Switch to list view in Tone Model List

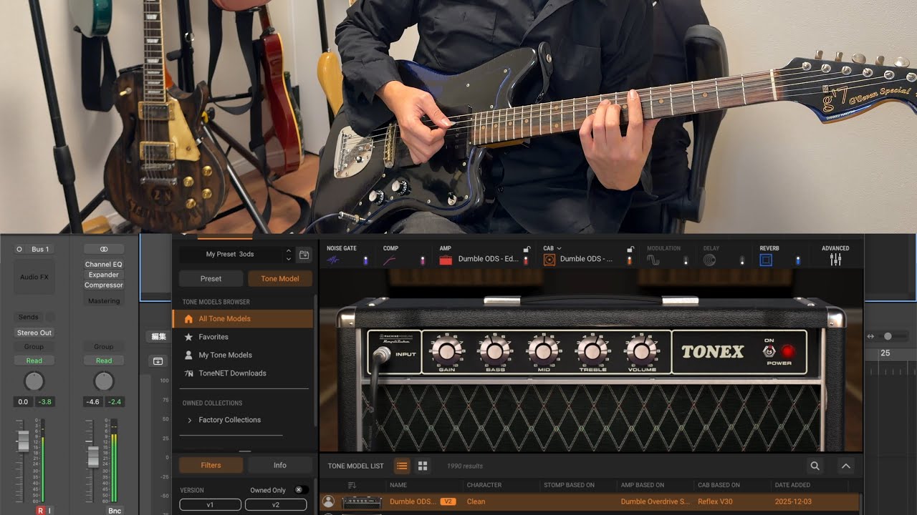402,466
